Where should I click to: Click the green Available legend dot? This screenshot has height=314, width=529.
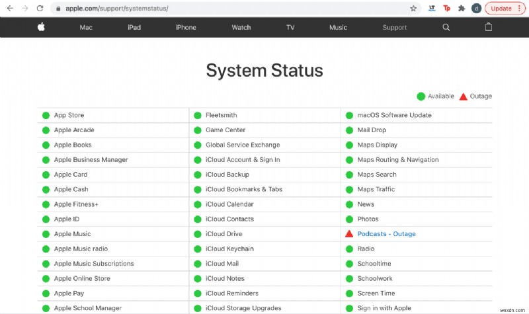421,97
